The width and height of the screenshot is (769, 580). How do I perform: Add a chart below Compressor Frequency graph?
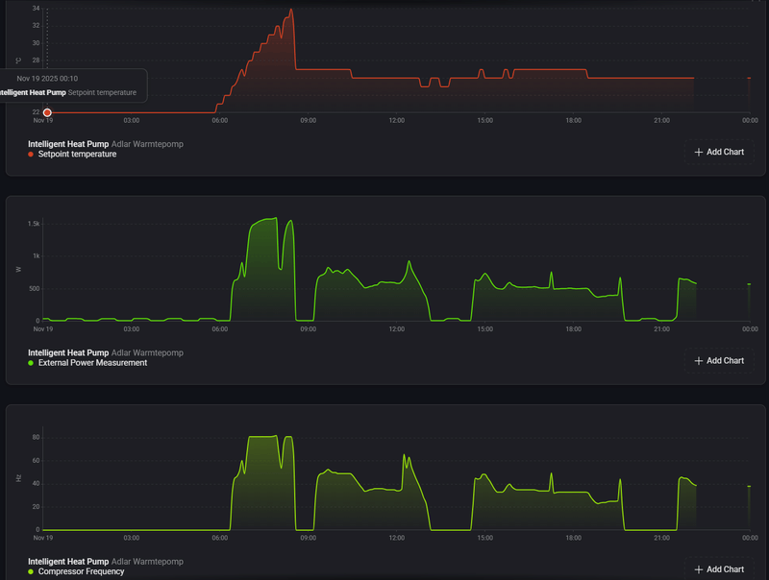pos(719,569)
